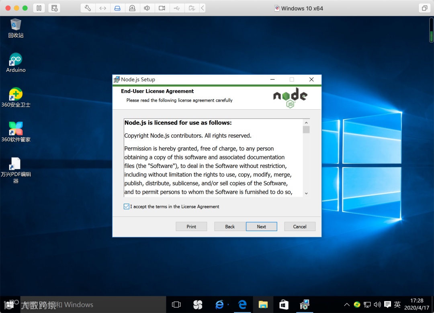Click the USB devices toolbar icon
Image resolution: width=434 pixels, height=313 pixels.
176,8
